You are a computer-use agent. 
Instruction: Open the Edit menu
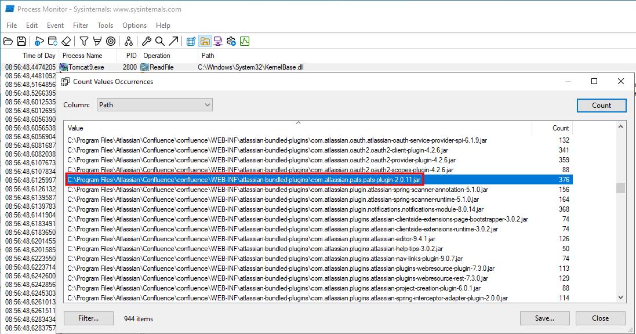coord(32,25)
